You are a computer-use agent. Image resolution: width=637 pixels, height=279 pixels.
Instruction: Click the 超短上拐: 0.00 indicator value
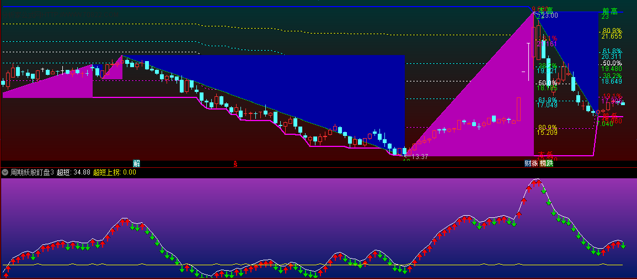[115, 172]
